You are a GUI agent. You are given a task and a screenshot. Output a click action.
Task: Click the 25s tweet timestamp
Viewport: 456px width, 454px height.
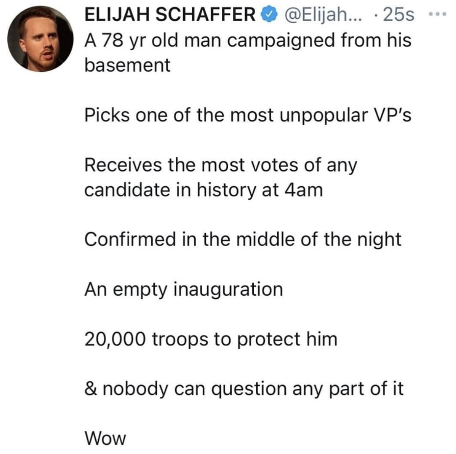398,15
